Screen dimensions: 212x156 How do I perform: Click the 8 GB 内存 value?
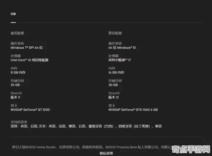point(18,72)
